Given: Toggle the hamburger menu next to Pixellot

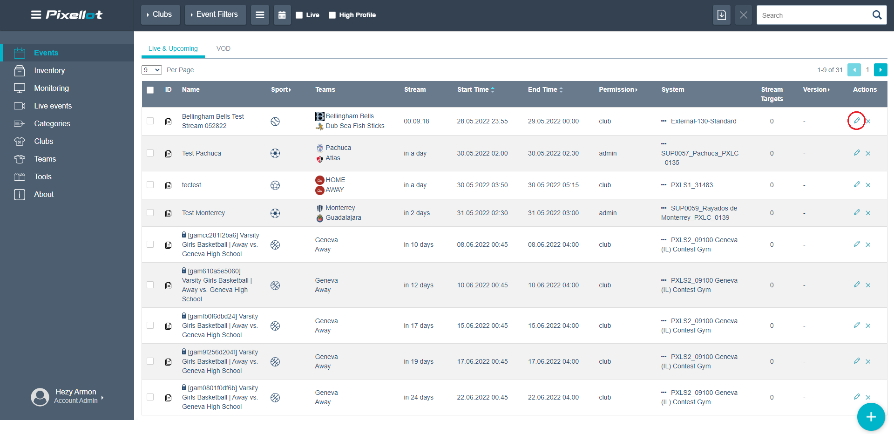Looking at the screenshot, I should pos(36,15).
